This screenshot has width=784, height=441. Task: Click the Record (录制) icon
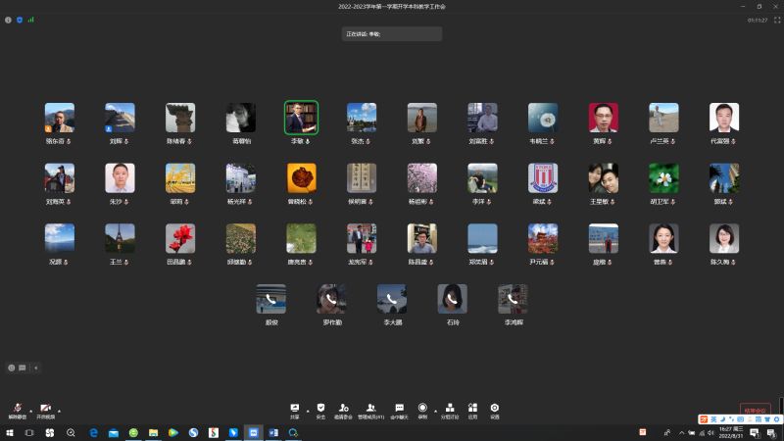click(x=422, y=408)
